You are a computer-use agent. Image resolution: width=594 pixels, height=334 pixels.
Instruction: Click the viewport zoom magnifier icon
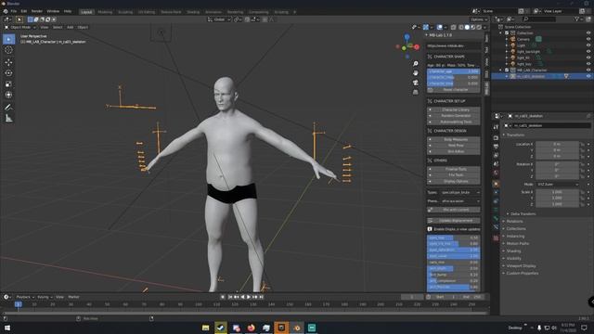pyautogui.click(x=416, y=64)
